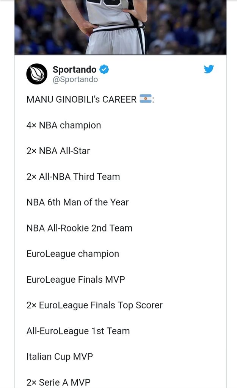Click the '4× NBA champion' line
The image size is (237, 388).
[x=64, y=125]
